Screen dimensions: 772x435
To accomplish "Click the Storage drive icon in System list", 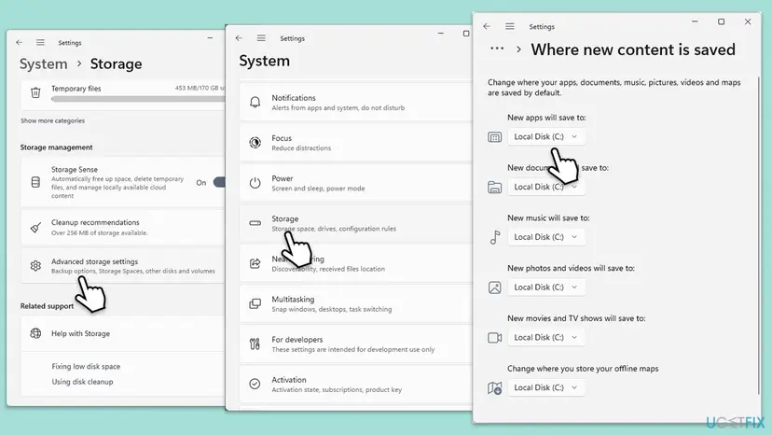I will pos(255,223).
